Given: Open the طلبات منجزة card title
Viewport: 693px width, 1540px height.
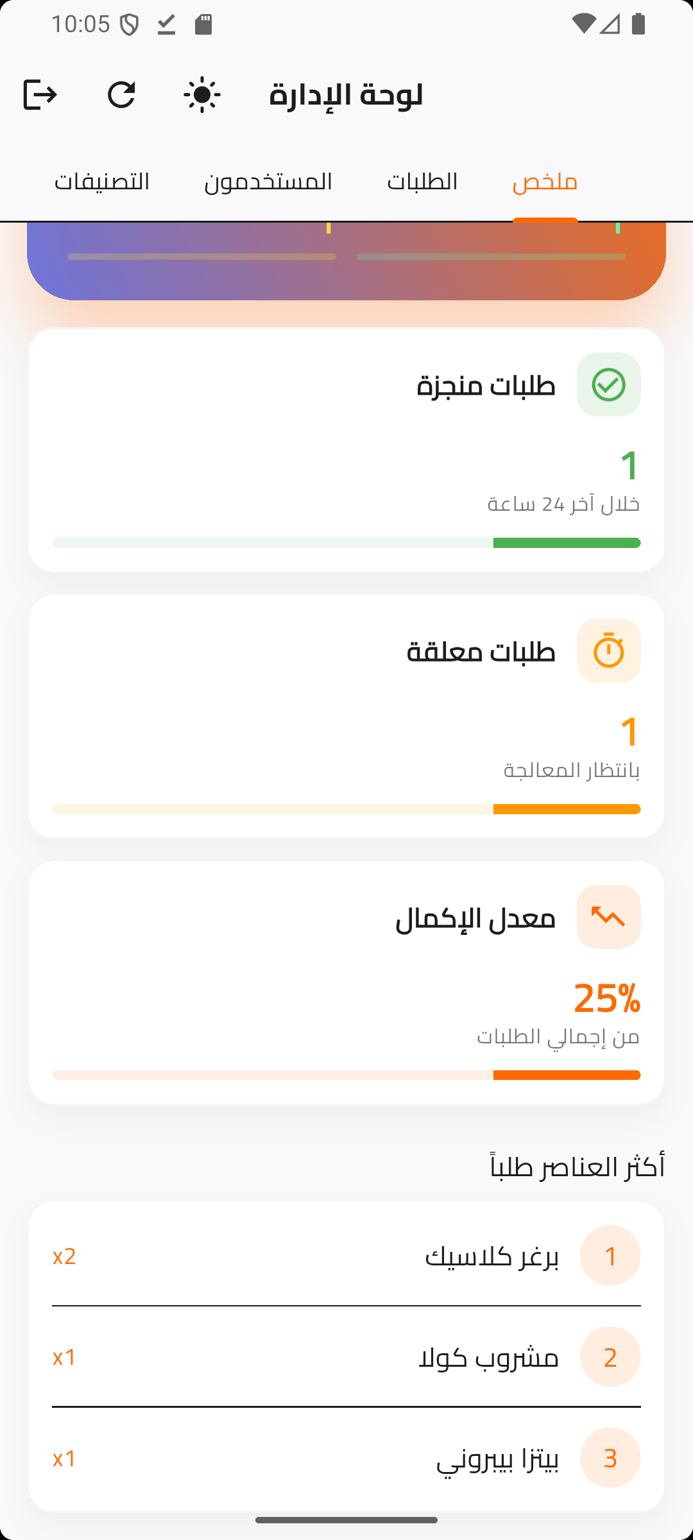Looking at the screenshot, I should click(x=486, y=386).
